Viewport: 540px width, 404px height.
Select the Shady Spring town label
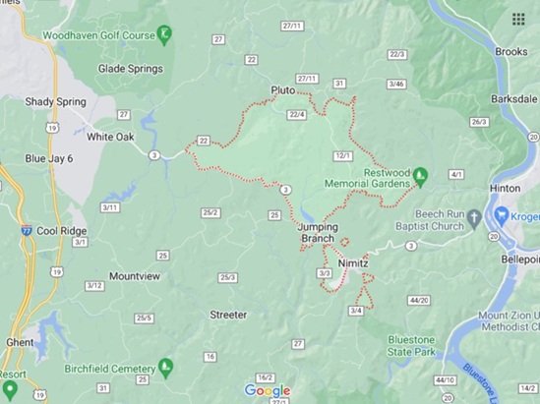coord(55,102)
